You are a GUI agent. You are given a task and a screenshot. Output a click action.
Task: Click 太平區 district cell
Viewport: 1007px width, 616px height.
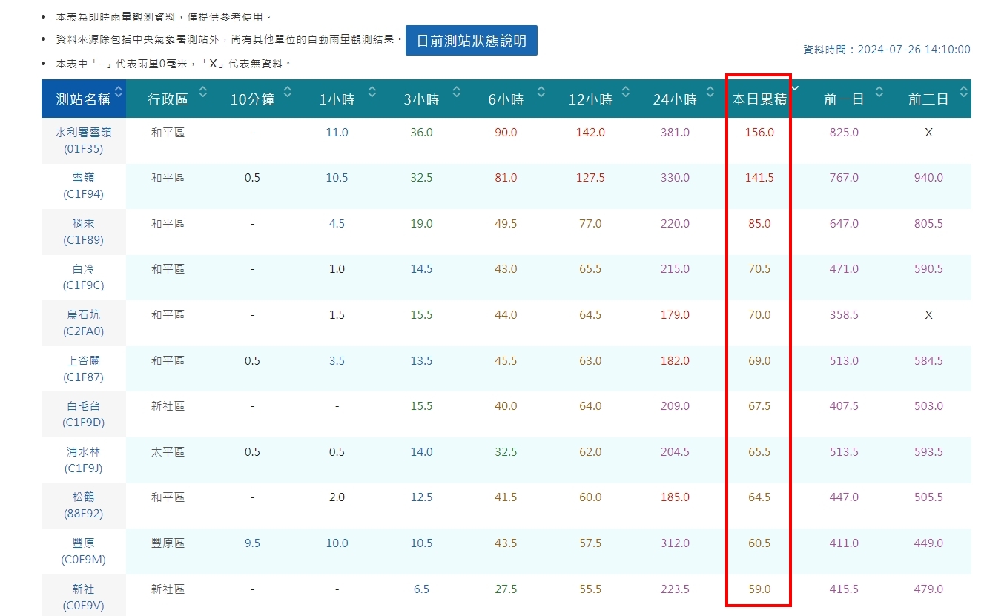[x=168, y=452]
